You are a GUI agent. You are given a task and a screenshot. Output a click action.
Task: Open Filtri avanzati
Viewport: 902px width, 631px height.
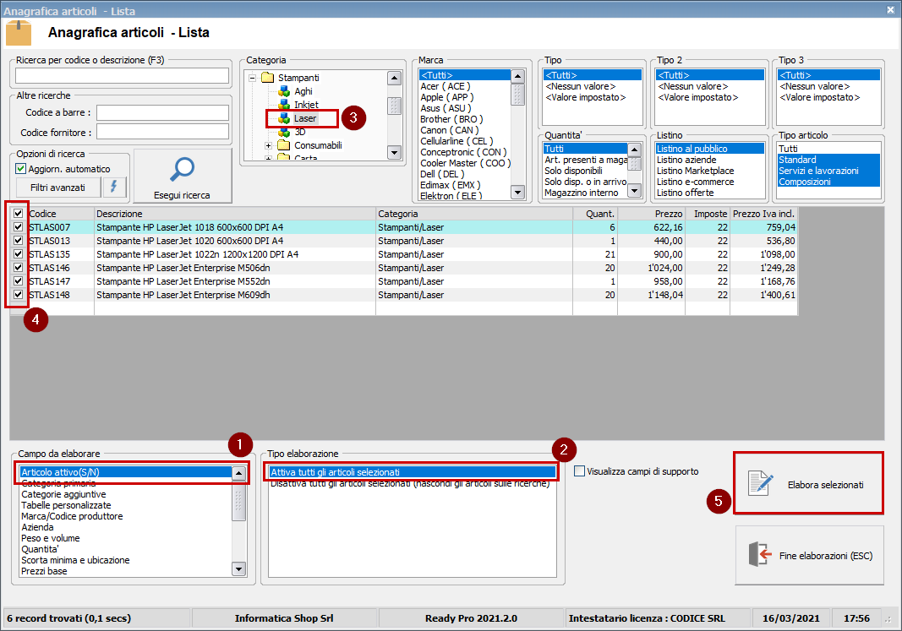click(x=57, y=188)
